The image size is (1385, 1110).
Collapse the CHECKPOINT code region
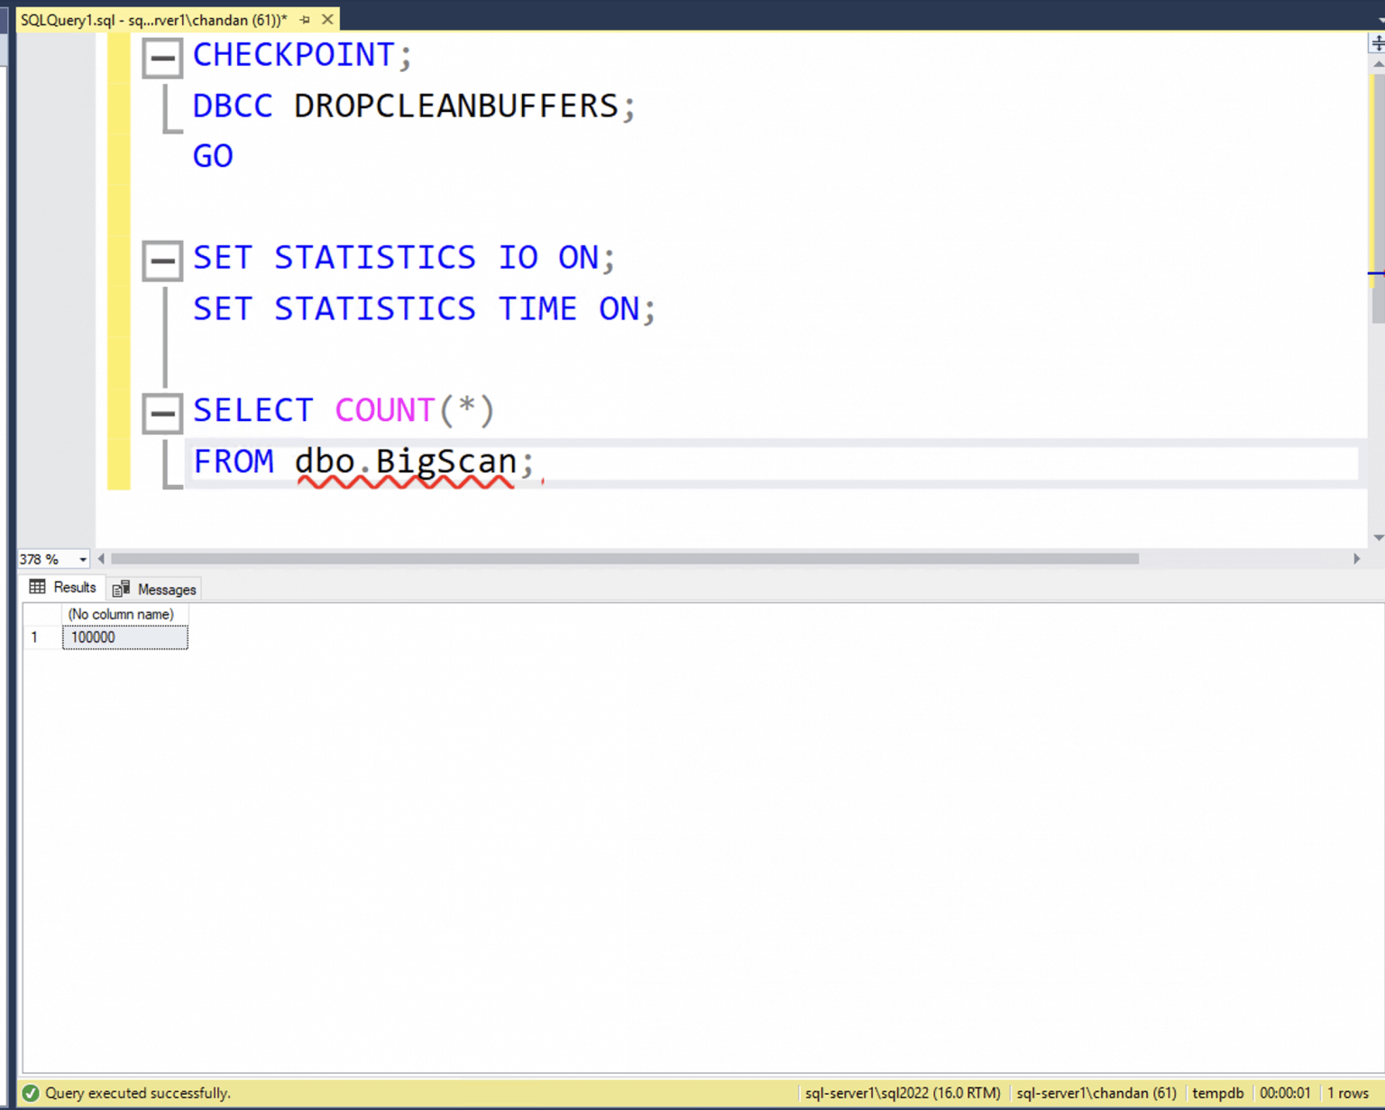162,57
